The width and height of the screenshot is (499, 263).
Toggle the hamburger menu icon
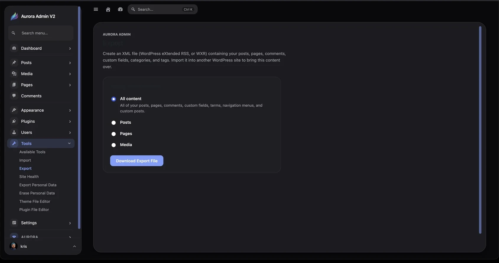(x=96, y=9)
